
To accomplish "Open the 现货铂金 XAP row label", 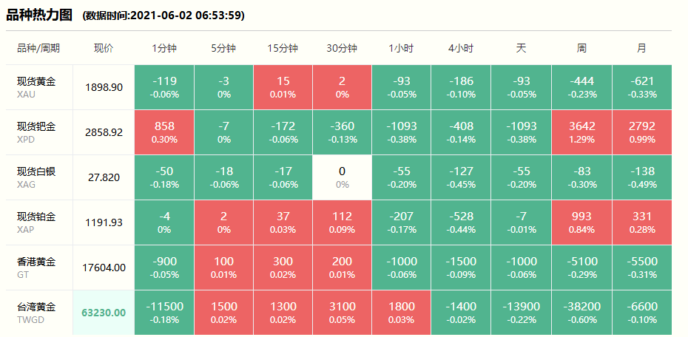I will pos(36,222).
